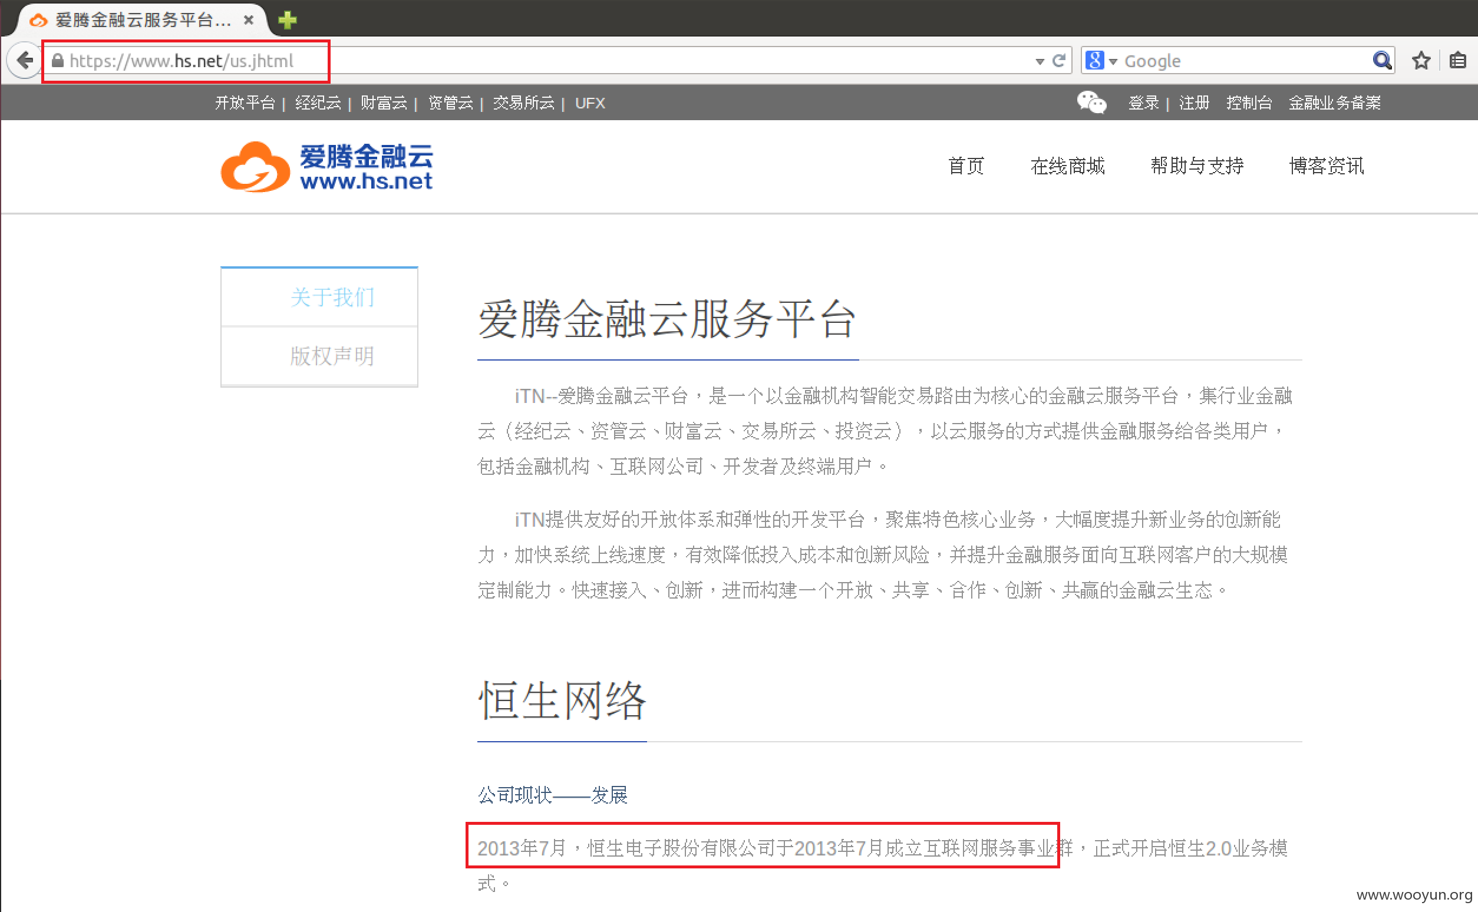Screen dimensions: 1478x912
Task: Open the 控制台 console link
Action: [1249, 103]
